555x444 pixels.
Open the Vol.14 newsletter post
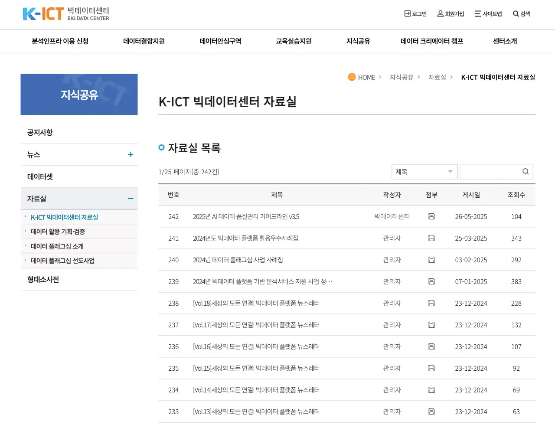256,390
